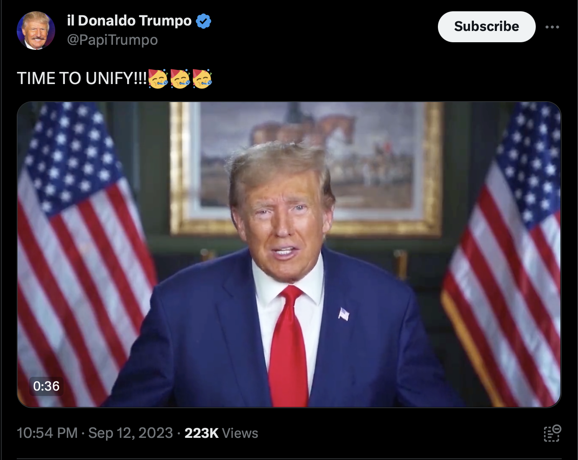Subscribe to il Donaldo Trumpo

point(486,26)
